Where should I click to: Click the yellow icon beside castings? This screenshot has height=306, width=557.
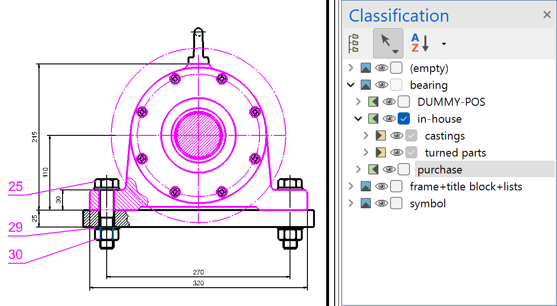381,136
